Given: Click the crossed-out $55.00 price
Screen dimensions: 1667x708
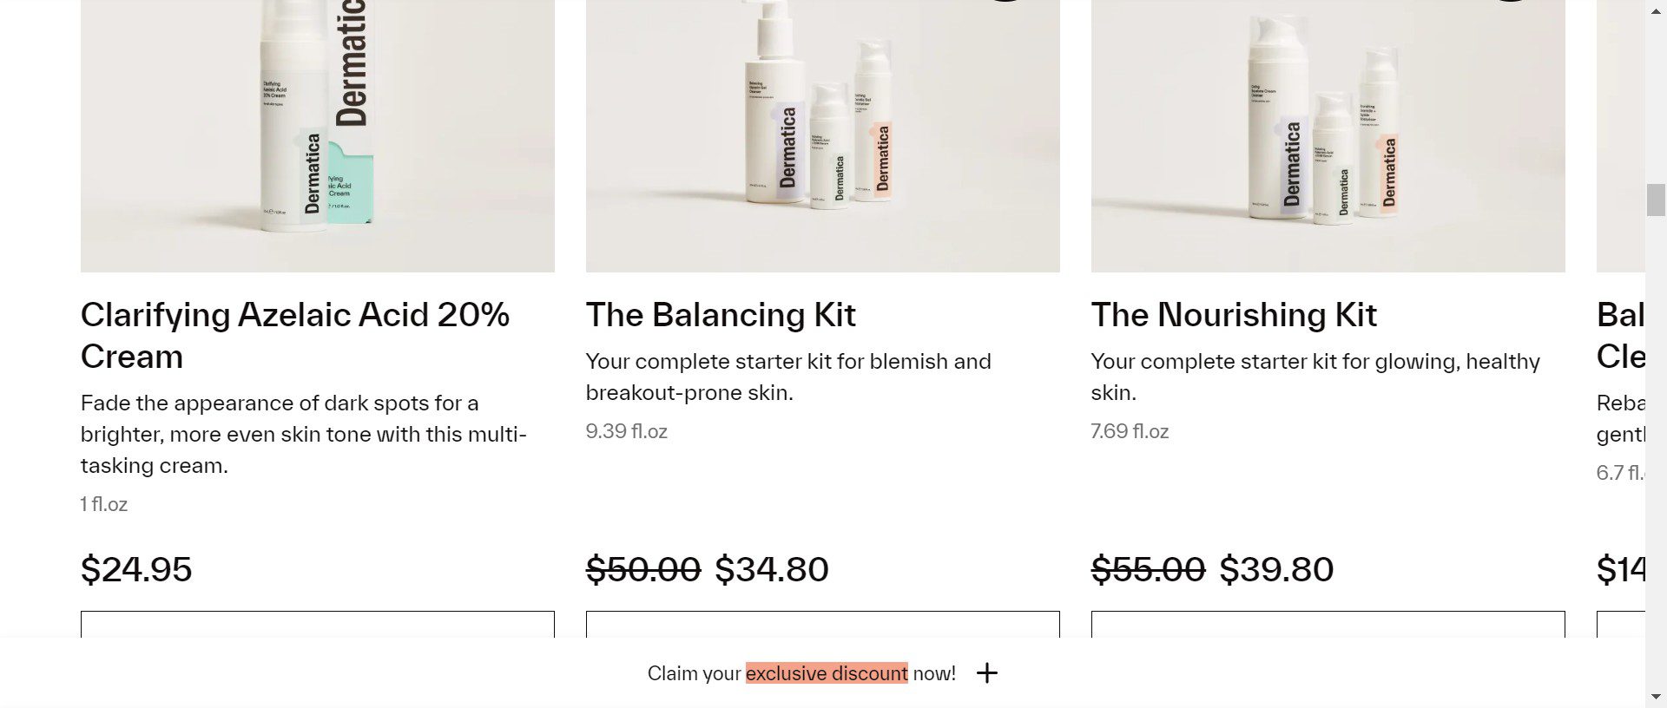Looking at the screenshot, I should tap(1148, 570).
